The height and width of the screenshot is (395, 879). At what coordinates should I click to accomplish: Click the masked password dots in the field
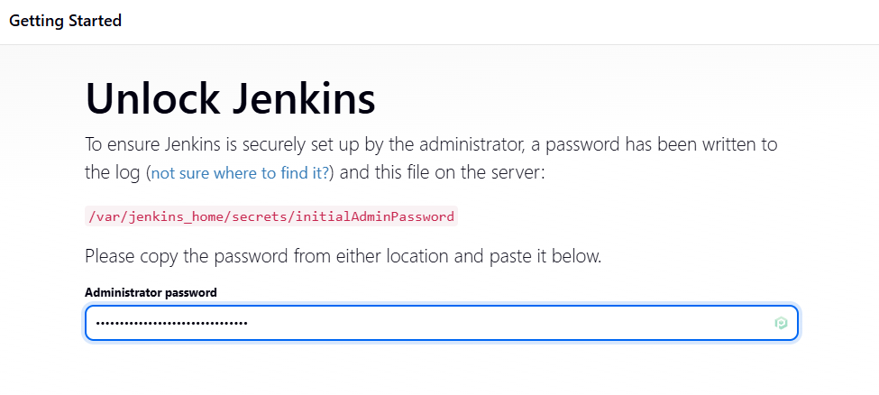point(171,323)
